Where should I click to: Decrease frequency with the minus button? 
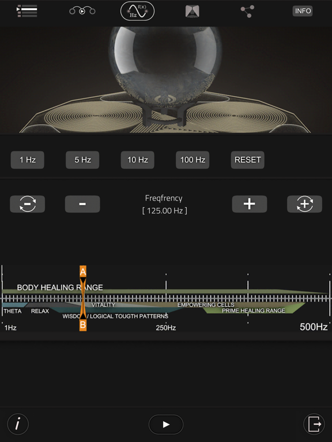point(82,204)
